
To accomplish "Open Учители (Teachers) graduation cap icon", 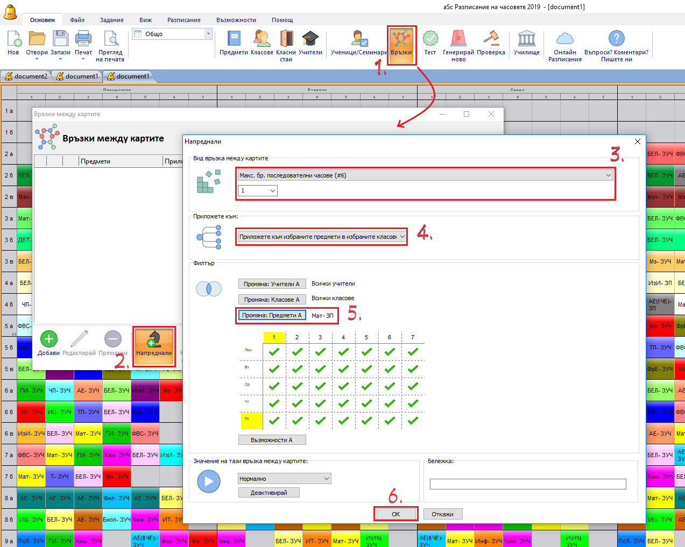I will coord(310,39).
